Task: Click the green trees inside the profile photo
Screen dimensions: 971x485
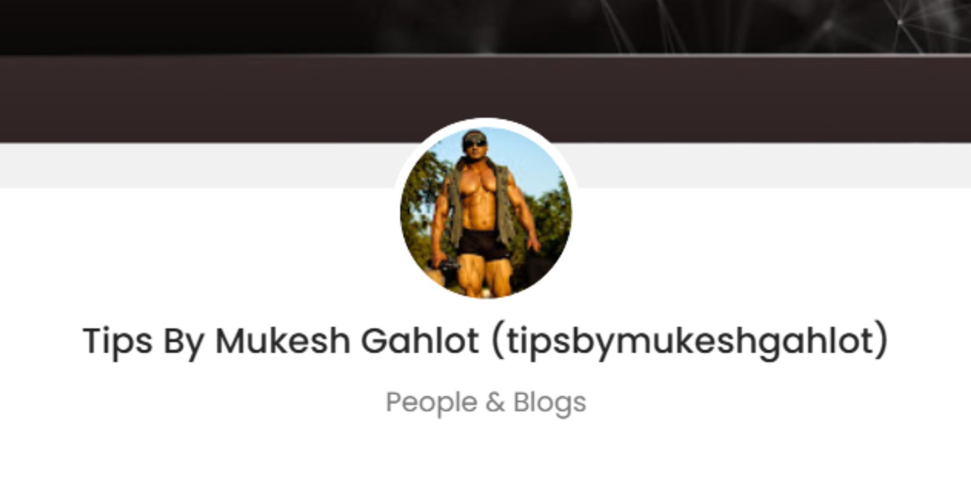Action: point(419,200)
